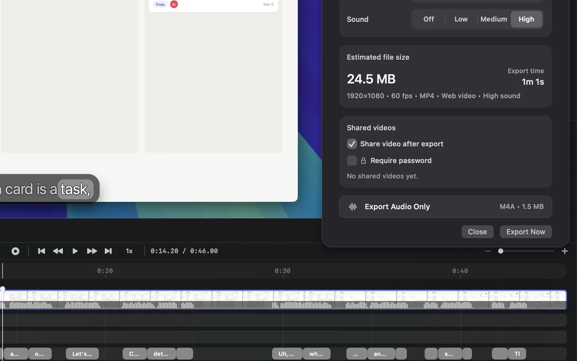This screenshot has width=577, height=361.
Task: Click the 24.5 MB estimated file size
Action: pos(371,79)
